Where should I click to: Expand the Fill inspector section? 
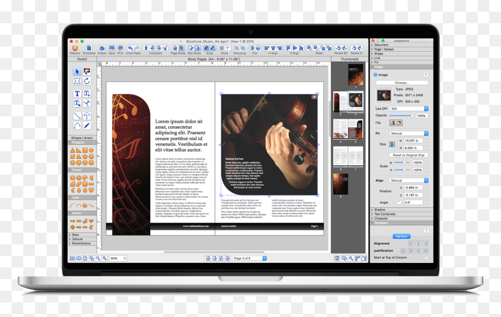coord(401,62)
